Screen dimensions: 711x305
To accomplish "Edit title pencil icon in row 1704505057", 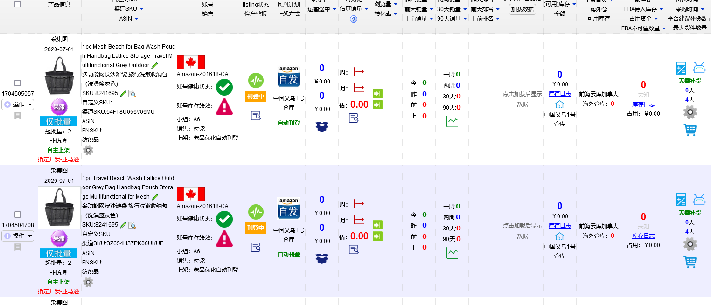I will tap(155, 65).
